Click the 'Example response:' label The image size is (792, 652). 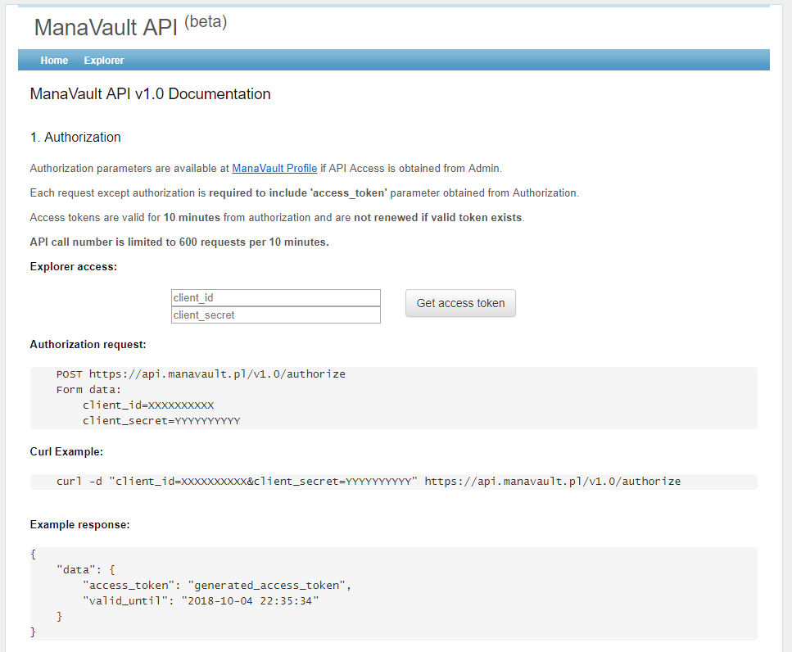point(79,525)
